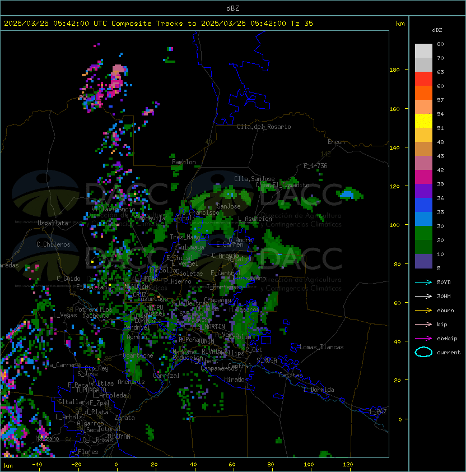Click the -40 tick on horizontal axis

click(x=37, y=465)
